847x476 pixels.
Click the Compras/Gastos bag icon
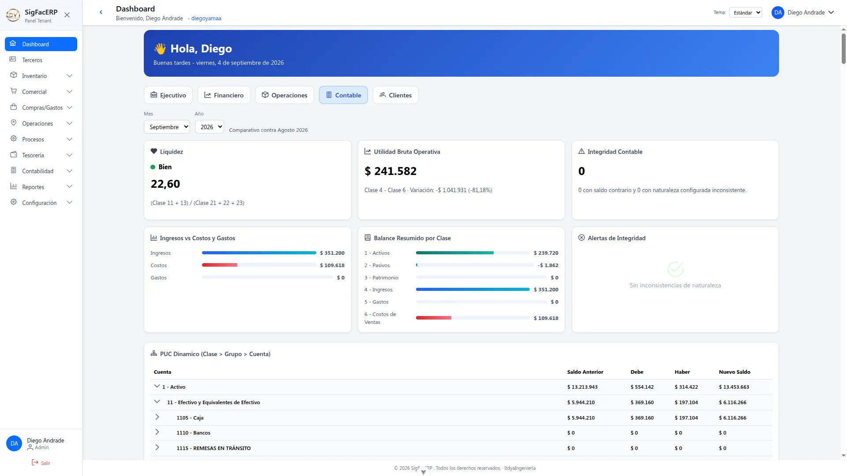pyautogui.click(x=13, y=107)
